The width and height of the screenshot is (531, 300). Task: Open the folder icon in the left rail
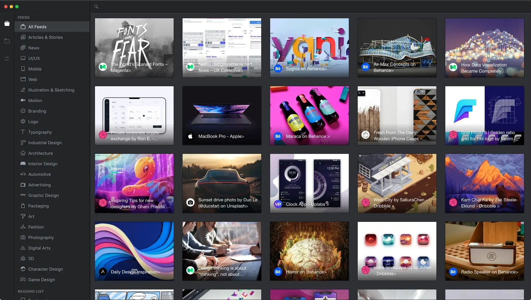pyautogui.click(x=7, y=41)
